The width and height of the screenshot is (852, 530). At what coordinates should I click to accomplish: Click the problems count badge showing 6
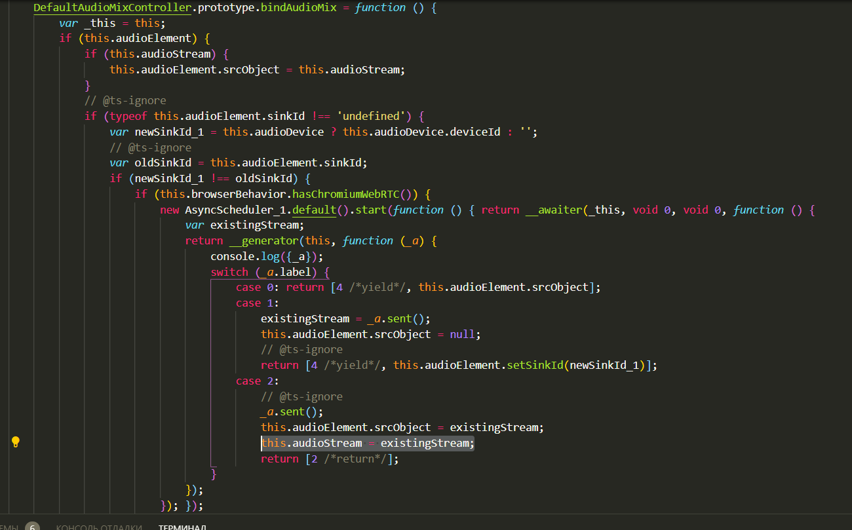pos(31,526)
